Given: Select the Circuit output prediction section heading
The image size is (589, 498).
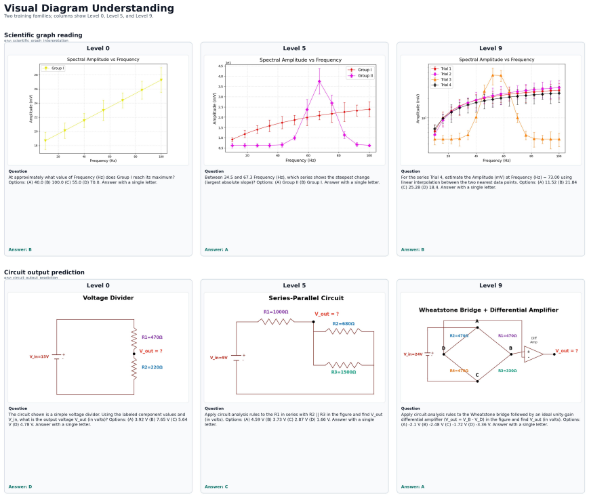Looking at the screenshot, I should pos(44,272).
